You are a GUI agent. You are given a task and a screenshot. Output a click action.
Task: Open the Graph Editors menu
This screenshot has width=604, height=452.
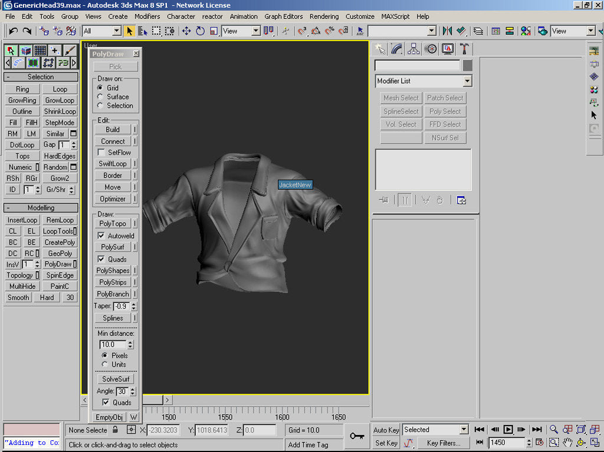(x=283, y=17)
